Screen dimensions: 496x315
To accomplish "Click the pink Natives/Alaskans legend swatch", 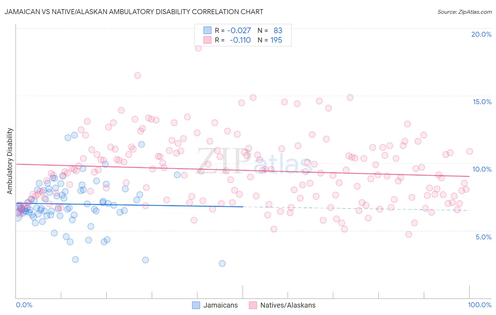I will [253, 305].
